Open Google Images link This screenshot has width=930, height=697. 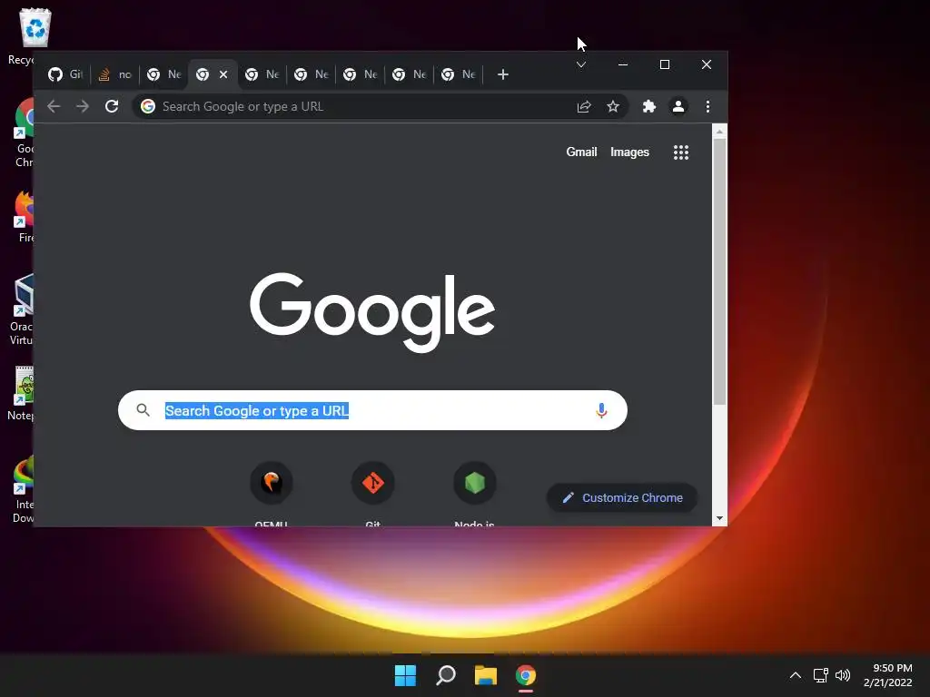[630, 152]
